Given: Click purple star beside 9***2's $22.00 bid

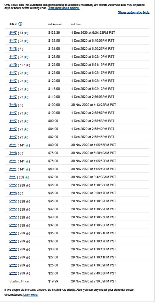Looking at the screenshot, I should coord(27,273).
